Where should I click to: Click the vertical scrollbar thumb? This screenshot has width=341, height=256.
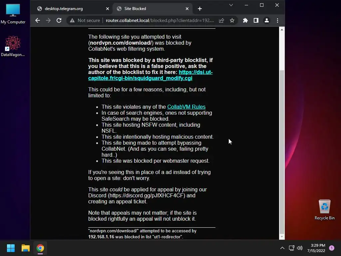(282, 151)
